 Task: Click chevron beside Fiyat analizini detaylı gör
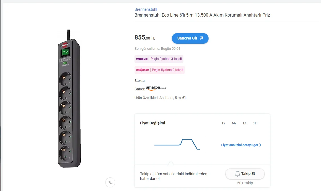[260, 145]
